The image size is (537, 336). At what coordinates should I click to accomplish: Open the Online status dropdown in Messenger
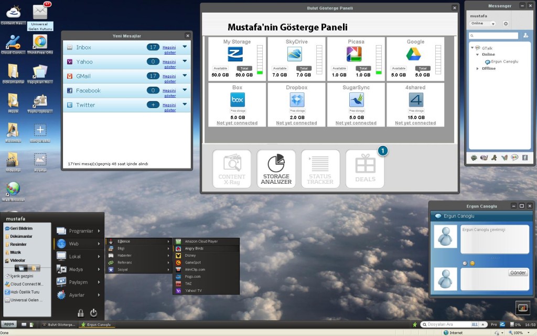click(x=493, y=24)
